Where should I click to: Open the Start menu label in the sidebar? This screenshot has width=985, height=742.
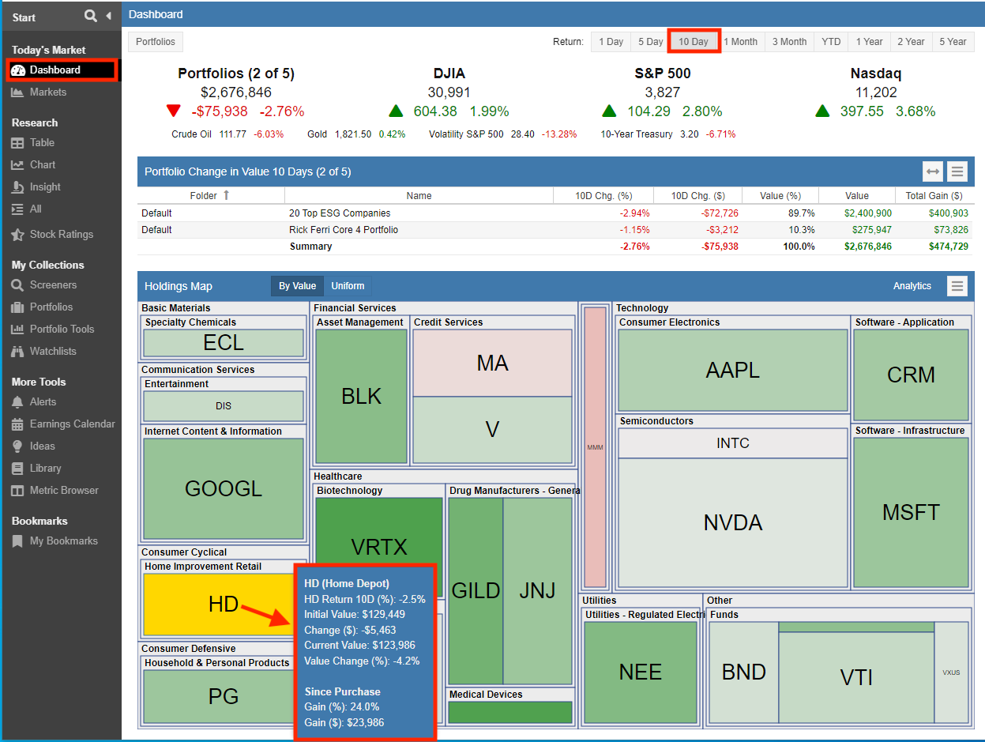click(x=24, y=17)
